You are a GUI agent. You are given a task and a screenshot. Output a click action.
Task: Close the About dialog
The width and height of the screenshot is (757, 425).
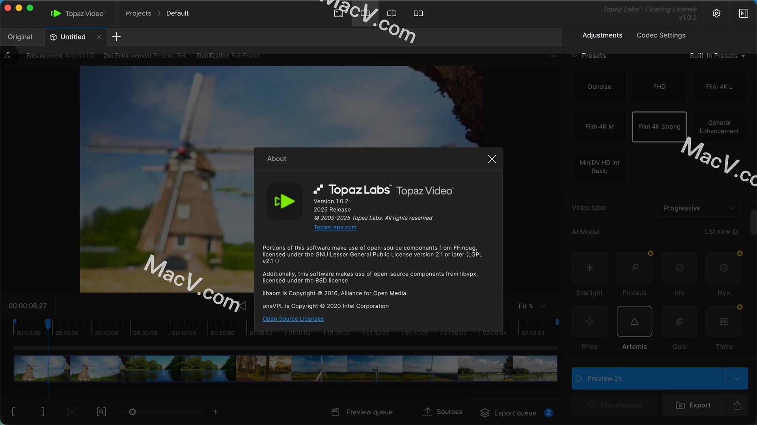click(x=492, y=159)
